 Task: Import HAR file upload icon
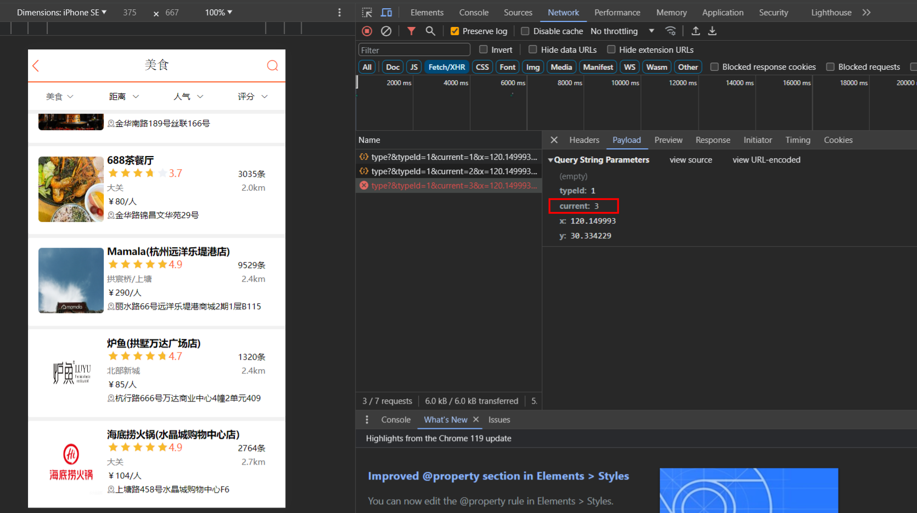[695, 31]
